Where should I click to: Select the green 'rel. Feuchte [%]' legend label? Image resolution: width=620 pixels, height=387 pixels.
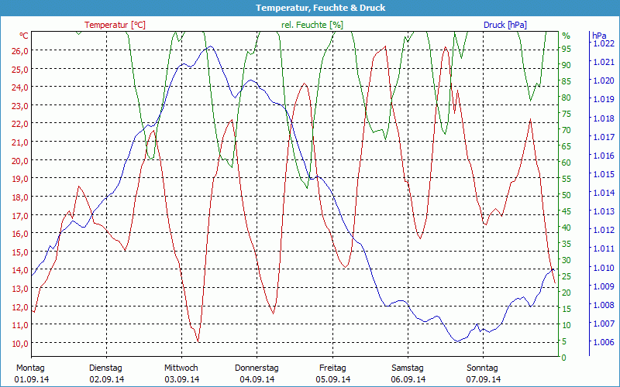[312, 25]
